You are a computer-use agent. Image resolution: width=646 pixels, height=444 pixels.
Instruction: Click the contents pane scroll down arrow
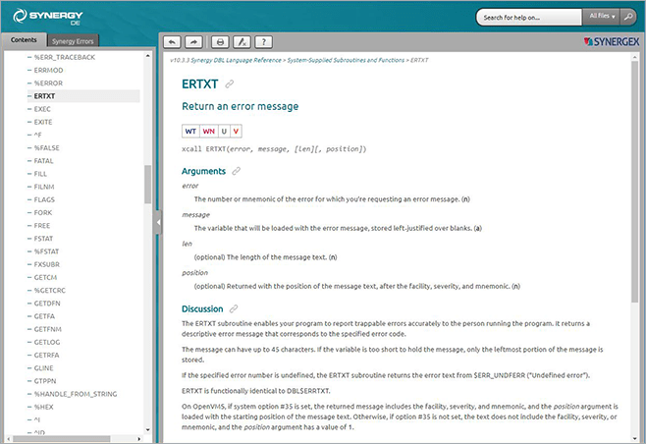[x=148, y=430]
